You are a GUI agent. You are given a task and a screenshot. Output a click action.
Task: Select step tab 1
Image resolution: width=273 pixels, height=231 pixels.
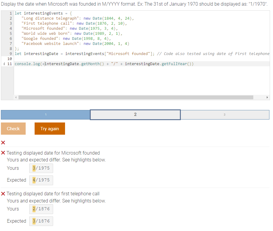(45, 114)
